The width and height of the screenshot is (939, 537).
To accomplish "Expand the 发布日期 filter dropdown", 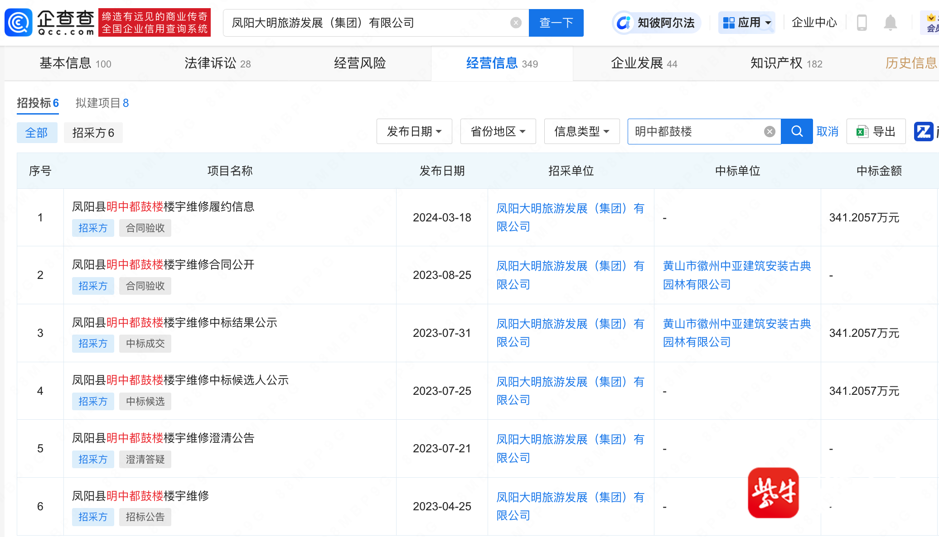I will pyautogui.click(x=414, y=131).
